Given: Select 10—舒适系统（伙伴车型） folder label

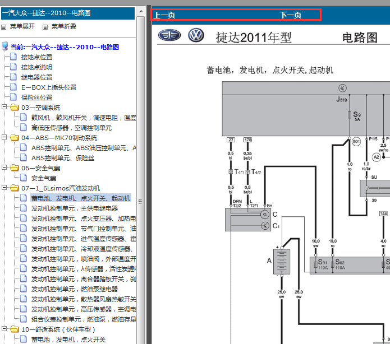Looking at the screenshot, I should (58, 329).
